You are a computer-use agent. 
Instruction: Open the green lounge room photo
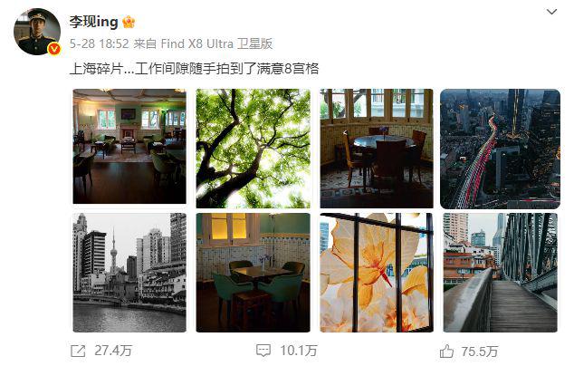click(x=129, y=147)
